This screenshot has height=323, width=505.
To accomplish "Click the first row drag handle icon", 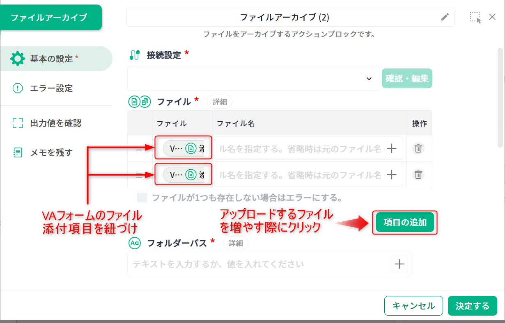I will click(139, 149).
